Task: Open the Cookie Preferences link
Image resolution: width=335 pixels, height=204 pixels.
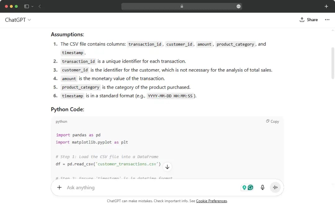Action: click(x=212, y=201)
